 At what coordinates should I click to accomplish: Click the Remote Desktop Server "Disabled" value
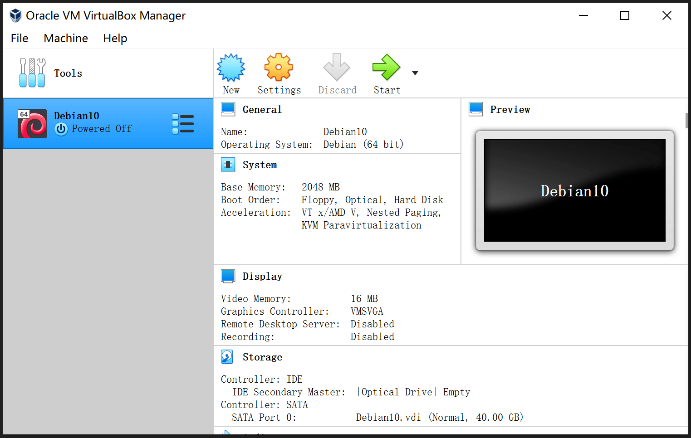point(372,324)
